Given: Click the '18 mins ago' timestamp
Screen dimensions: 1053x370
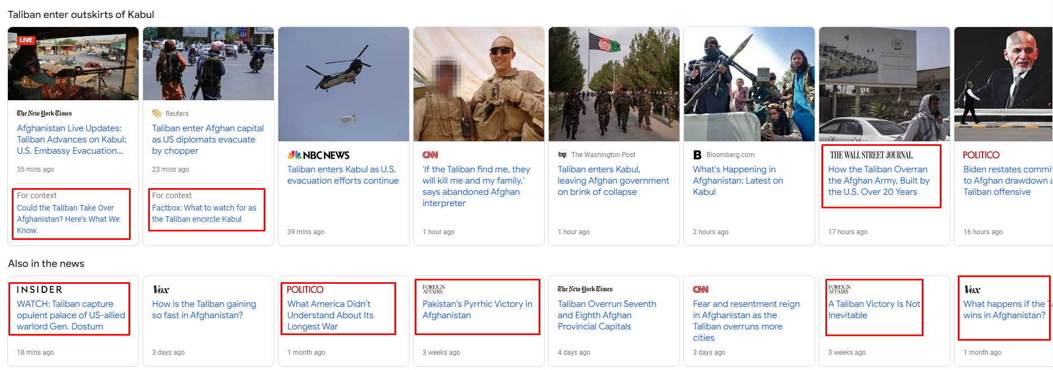Looking at the screenshot, I should (35, 353).
